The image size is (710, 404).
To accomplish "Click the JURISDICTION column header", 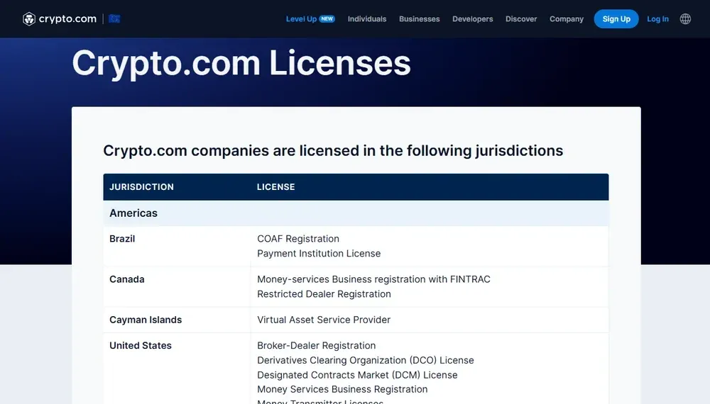I will coord(141,187).
